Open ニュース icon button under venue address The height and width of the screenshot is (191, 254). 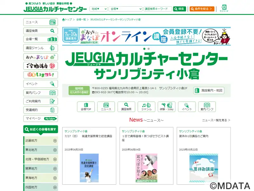[106, 107]
